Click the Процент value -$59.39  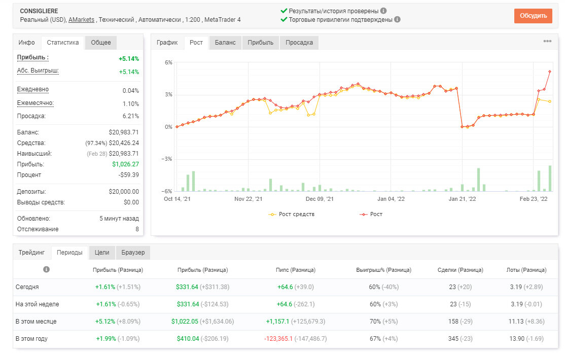[129, 175]
